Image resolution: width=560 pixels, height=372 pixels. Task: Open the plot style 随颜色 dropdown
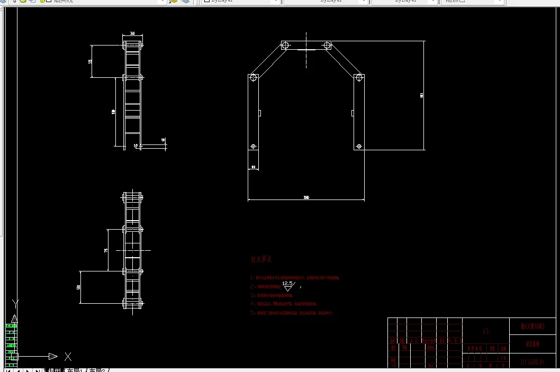click(473, 2)
